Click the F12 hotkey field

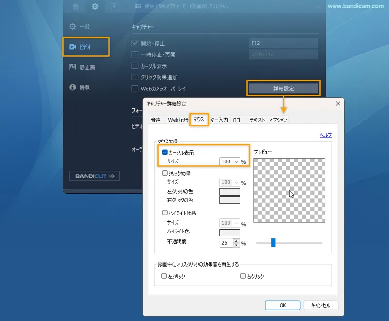coord(283,43)
